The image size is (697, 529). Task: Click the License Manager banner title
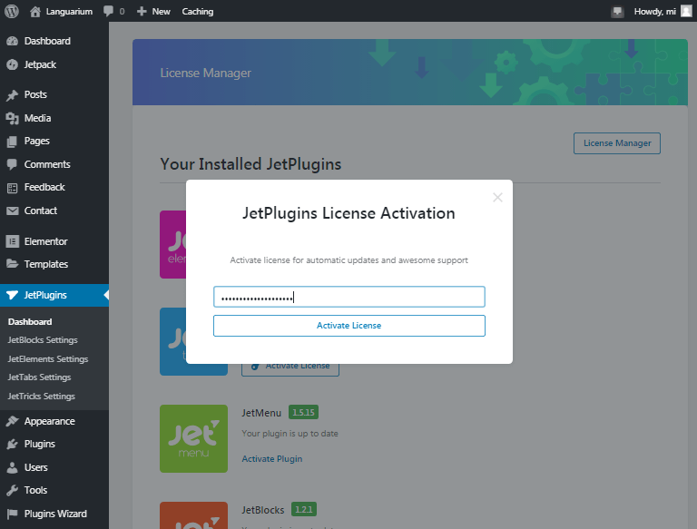tap(205, 73)
